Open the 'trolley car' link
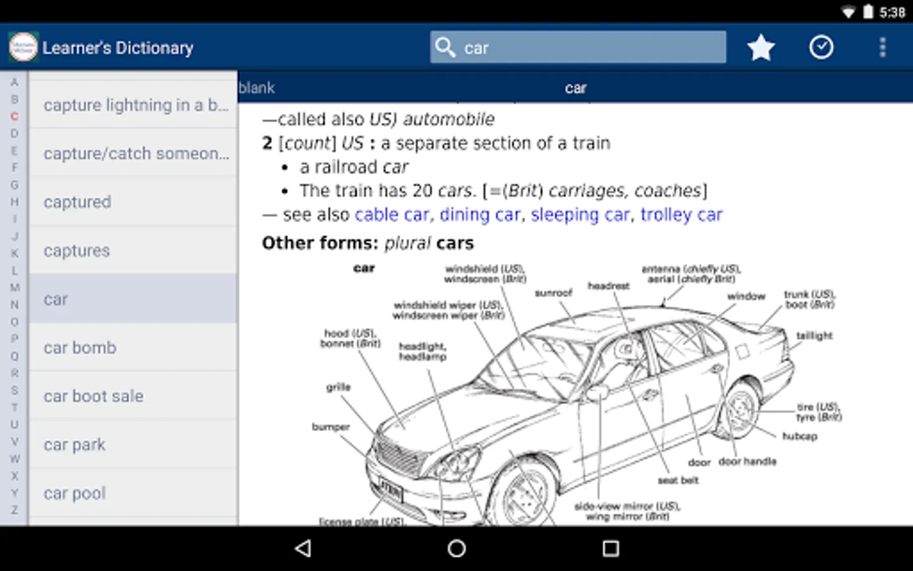The height and width of the screenshot is (571, 913). point(682,214)
